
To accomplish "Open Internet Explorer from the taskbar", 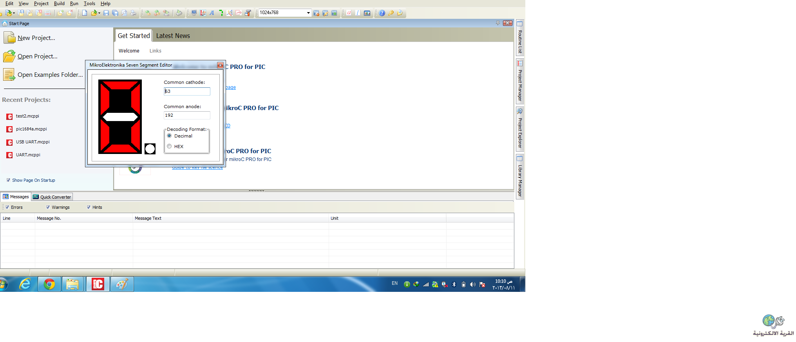I will point(25,284).
